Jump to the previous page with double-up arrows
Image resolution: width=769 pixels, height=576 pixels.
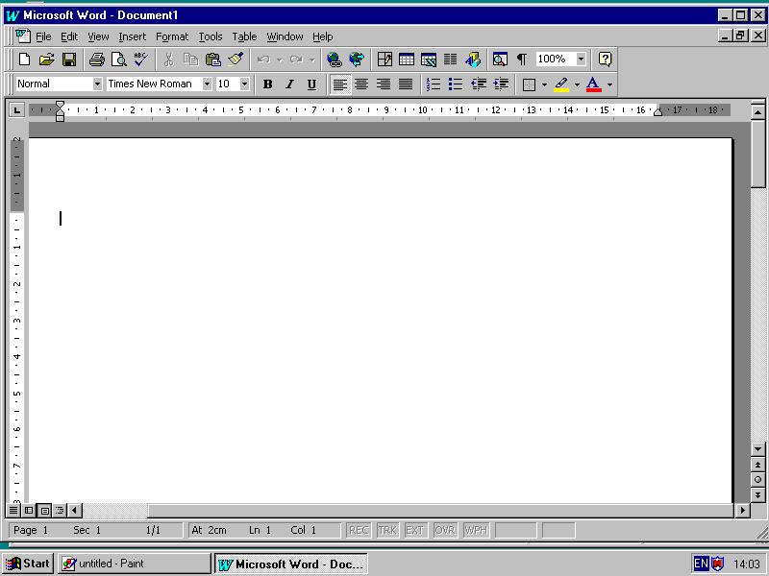point(757,465)
